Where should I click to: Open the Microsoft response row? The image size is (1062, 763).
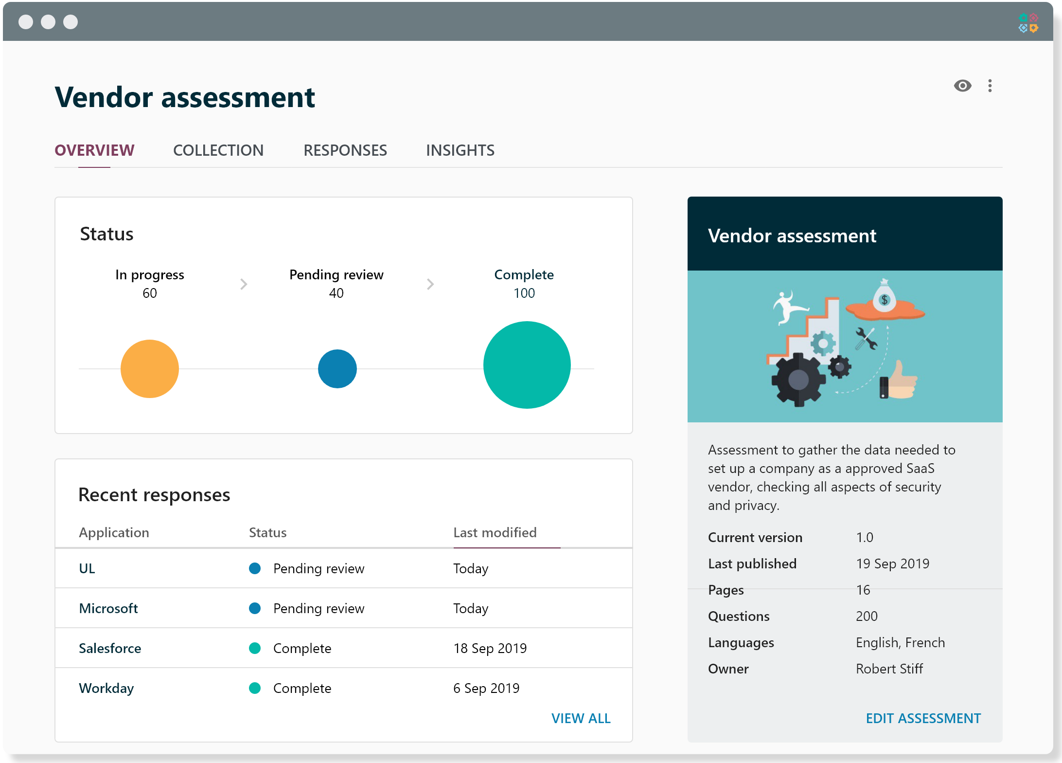(x=108, y=608)
